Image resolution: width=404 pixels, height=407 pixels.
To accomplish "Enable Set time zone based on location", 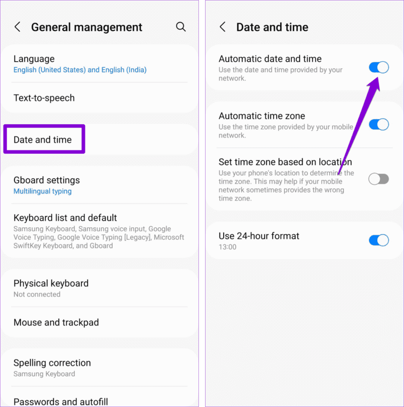I will pyautogui.click(x=379, y=179).
